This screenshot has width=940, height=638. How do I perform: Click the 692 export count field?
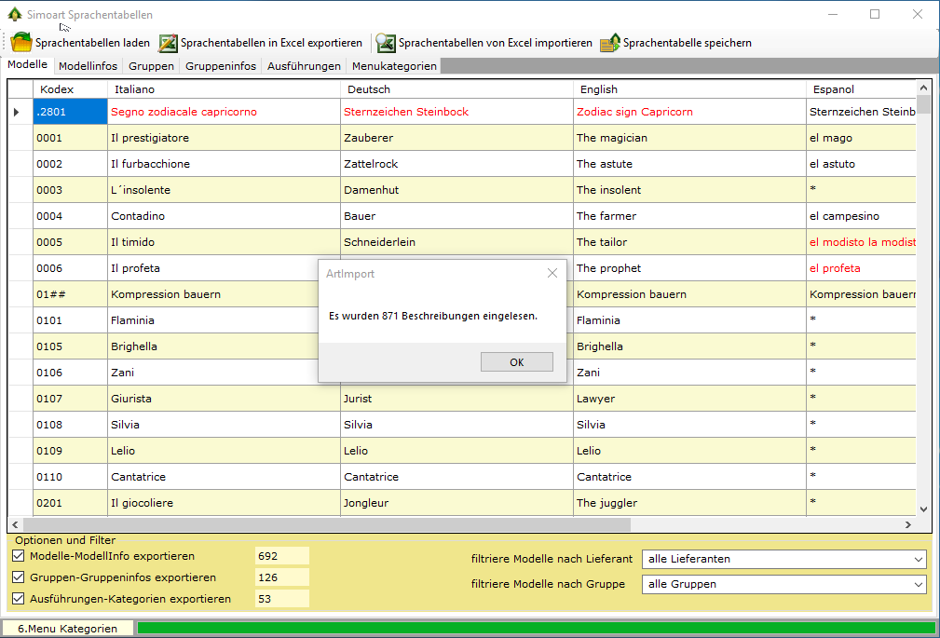pyautogui.click(x=281, y=556)
